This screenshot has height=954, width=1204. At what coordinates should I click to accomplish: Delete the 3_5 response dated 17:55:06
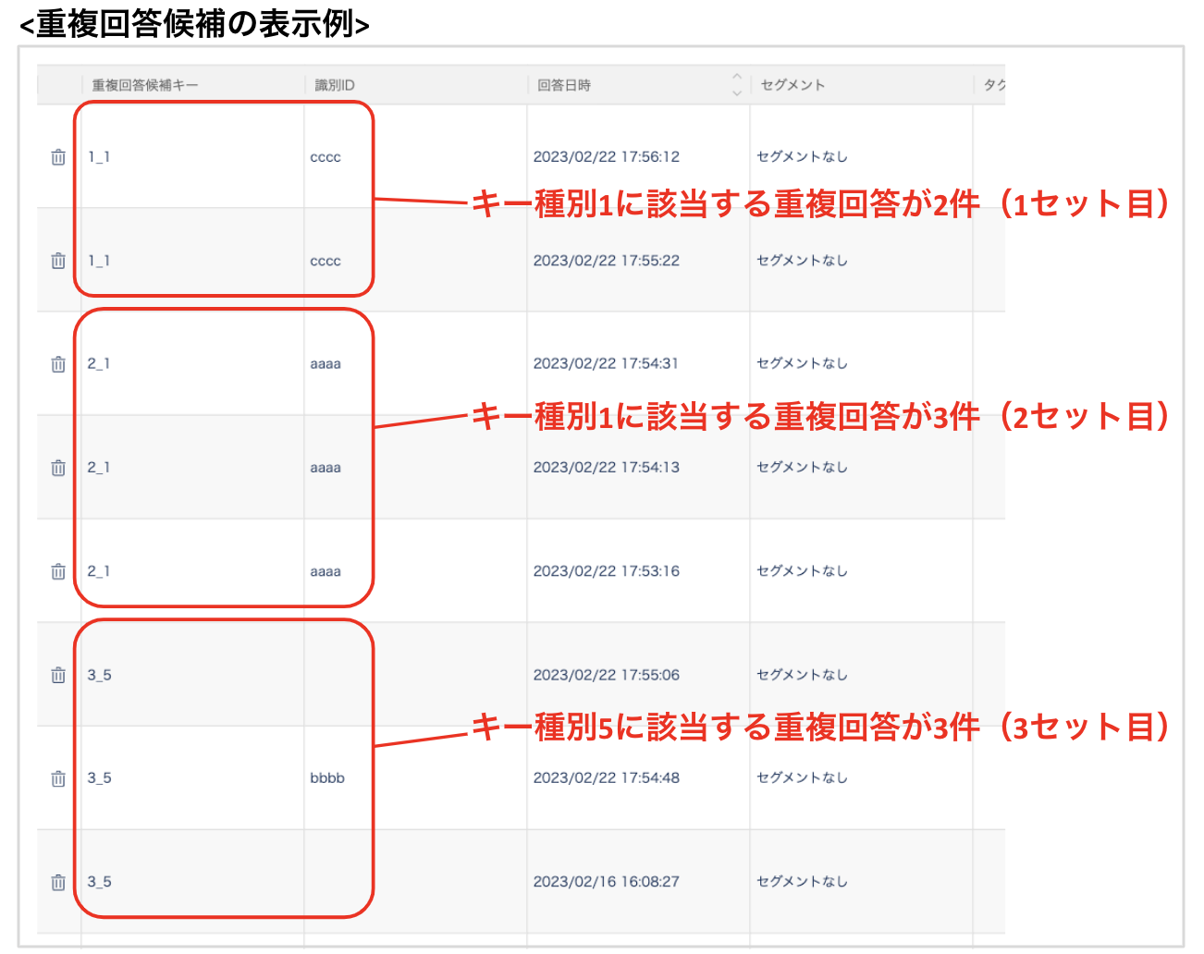tap(58, 675)
